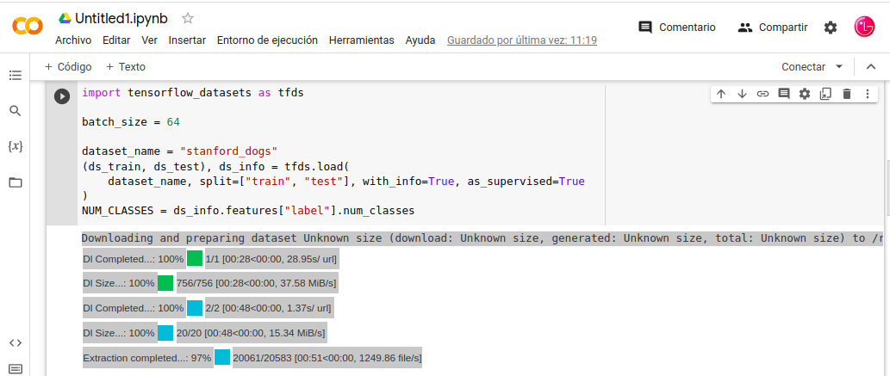Click the Extraction completed progress bar
890x376 pixels.
[x=222, y=357]
